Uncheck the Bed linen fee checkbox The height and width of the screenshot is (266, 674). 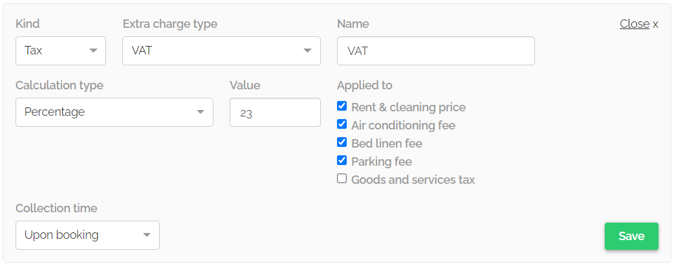(342, 142)
